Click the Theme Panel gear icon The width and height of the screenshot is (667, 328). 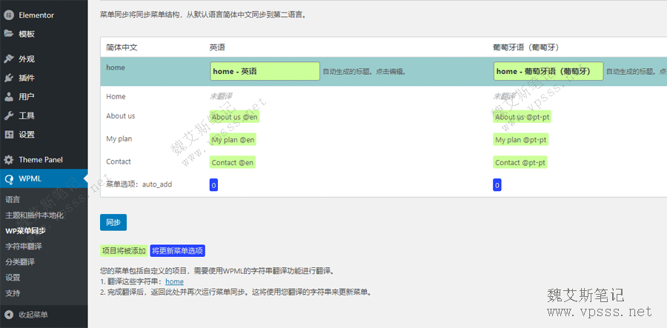(x=9, y=160)
